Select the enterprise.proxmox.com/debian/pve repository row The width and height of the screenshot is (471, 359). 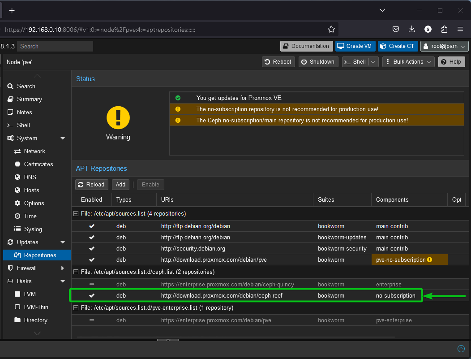click(270, 320)
